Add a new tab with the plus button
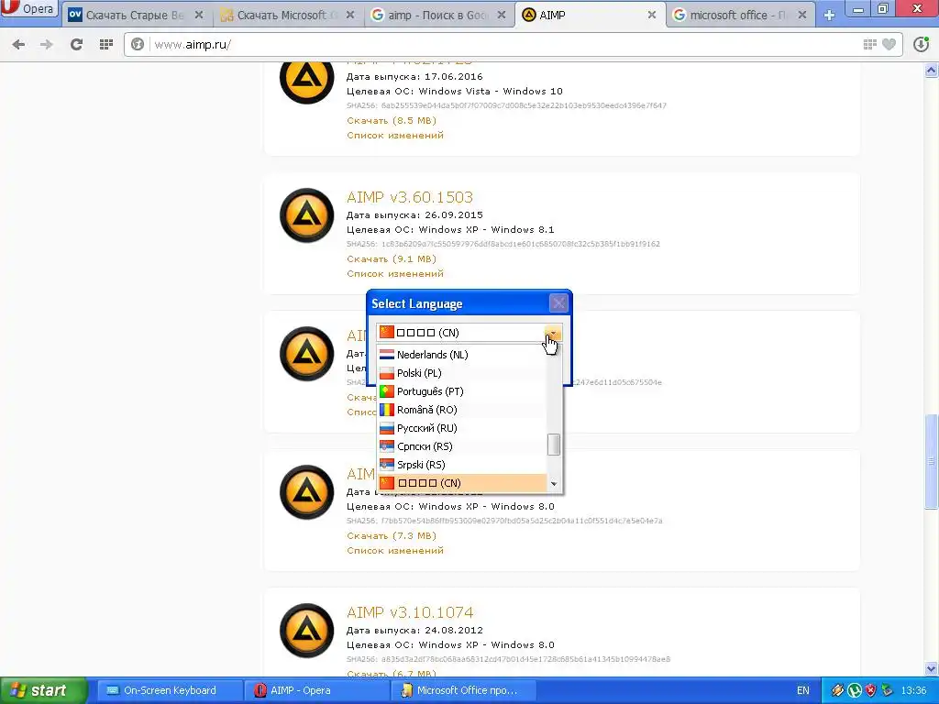This screenshot has width=939, height=704. (829, 15)
